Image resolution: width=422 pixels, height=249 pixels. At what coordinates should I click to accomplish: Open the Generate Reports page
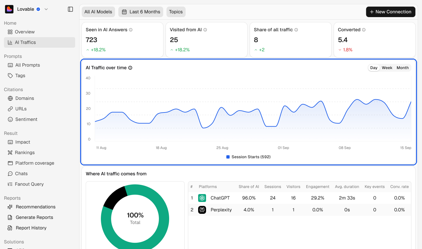[x=40, y=217]
